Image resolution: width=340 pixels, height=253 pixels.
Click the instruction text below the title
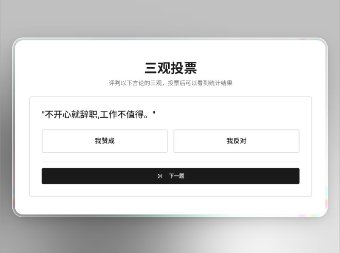click(170, 83)
